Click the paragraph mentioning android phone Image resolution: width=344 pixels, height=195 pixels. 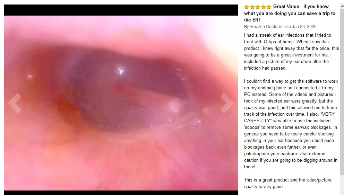(x=291, y=124)
